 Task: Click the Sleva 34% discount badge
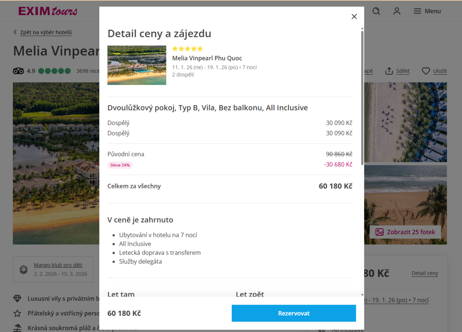120,165
